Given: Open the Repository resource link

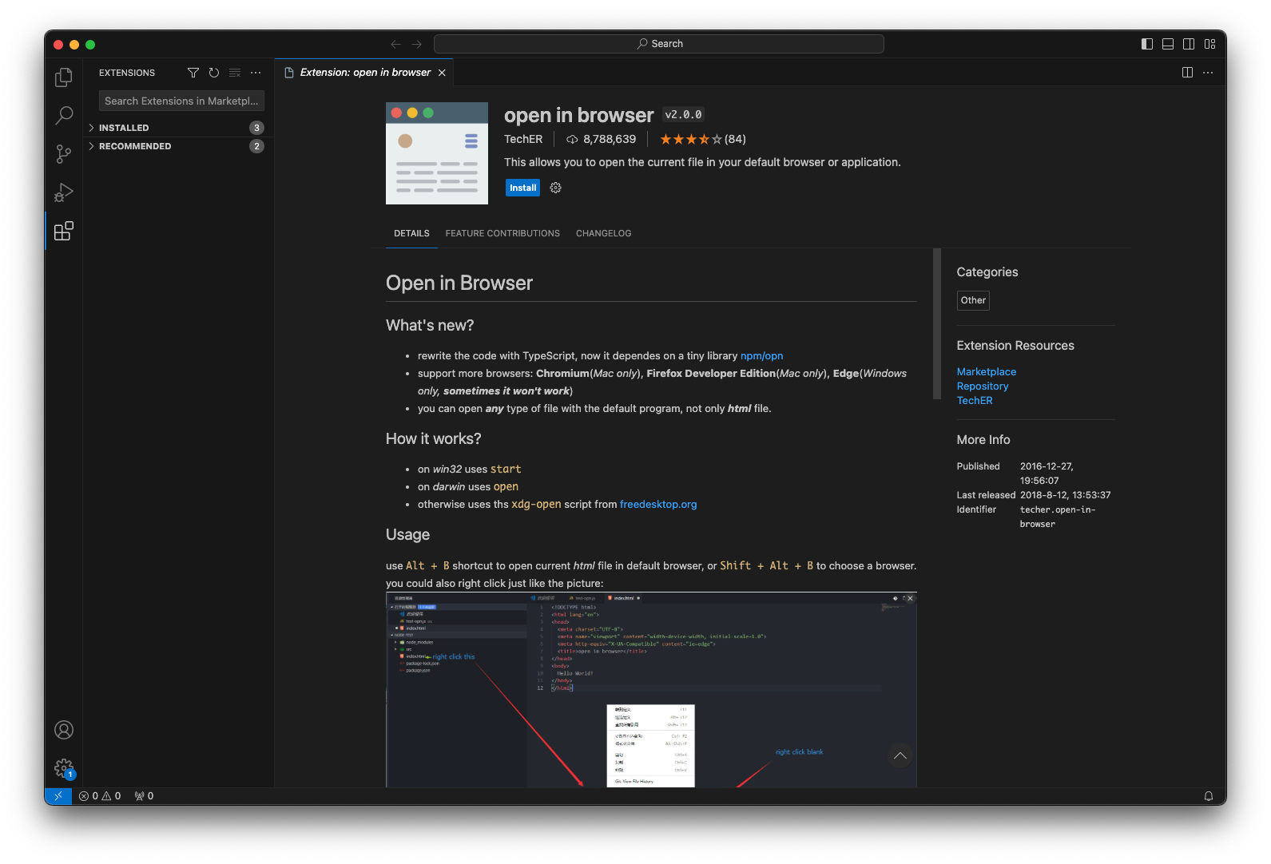Looking at the screenshot, I should coord(983,386).
